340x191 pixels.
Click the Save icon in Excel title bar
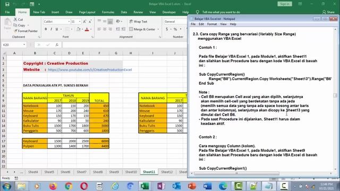click(7, 4)
